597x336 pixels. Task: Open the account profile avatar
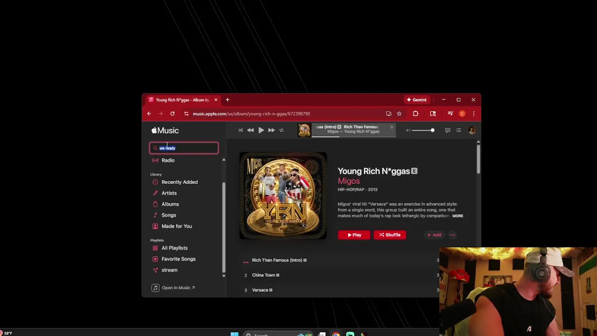click(x=472, y=130)
